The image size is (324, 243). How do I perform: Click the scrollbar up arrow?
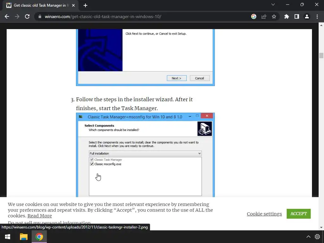[321, 25]
